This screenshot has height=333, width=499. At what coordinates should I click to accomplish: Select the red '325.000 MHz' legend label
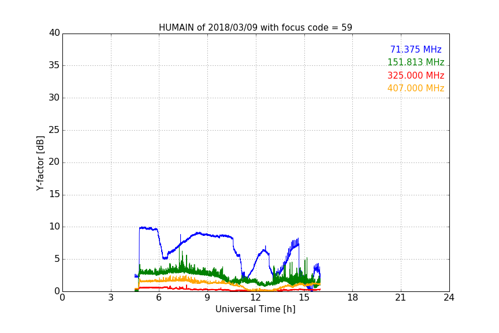tap(416, 76)
